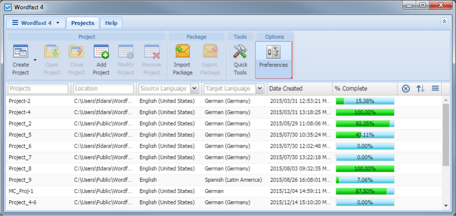
Task: Click the 'English' source cell of Project_9
Action: click(148, 180)
